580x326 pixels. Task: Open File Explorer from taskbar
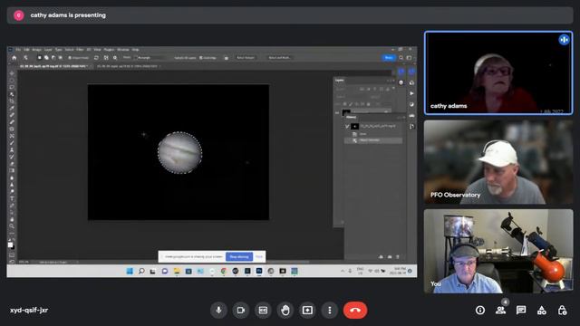click(x=177, y=272)
